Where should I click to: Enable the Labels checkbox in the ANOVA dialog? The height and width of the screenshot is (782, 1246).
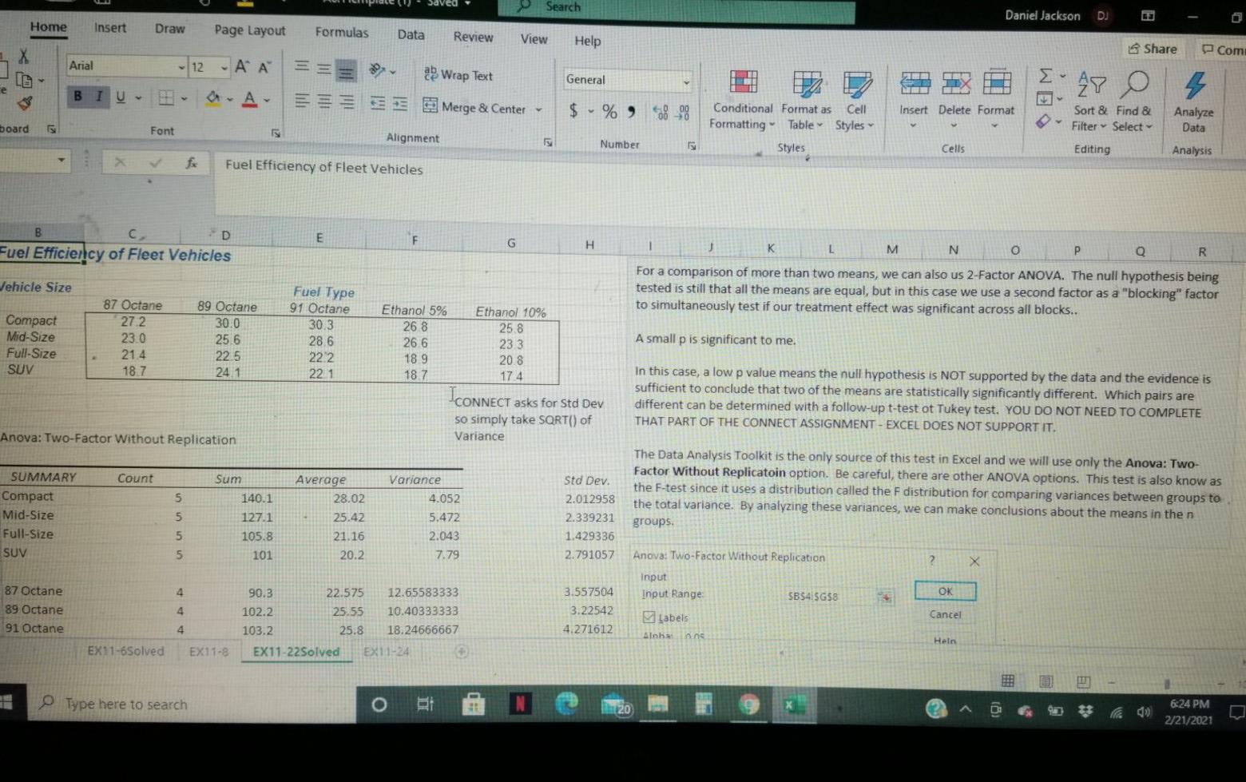click(647, 617)
